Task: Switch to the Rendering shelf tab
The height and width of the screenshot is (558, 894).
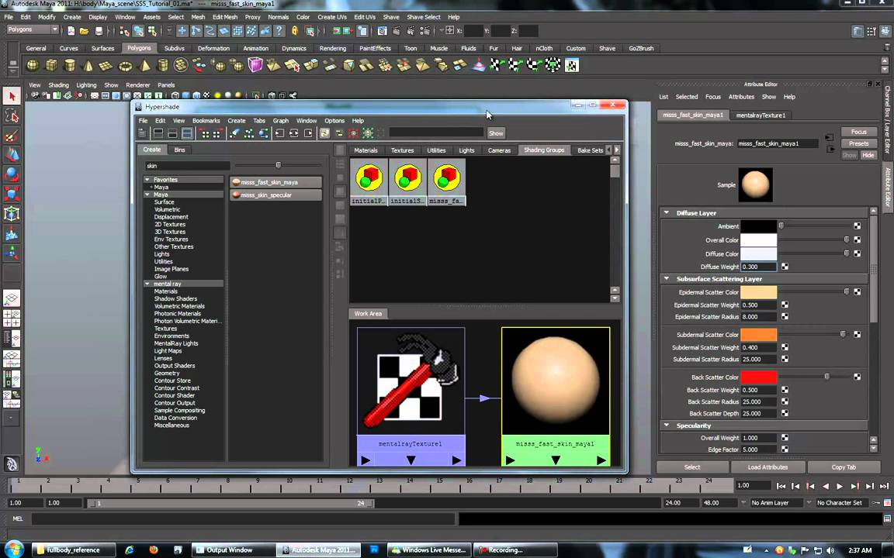Action: [x=332, y=48]
